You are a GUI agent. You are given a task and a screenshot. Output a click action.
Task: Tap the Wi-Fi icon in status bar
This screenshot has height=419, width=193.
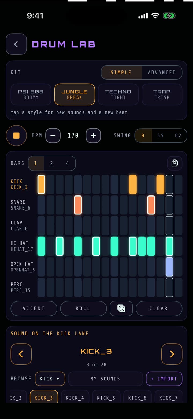(x=155, y=16)
